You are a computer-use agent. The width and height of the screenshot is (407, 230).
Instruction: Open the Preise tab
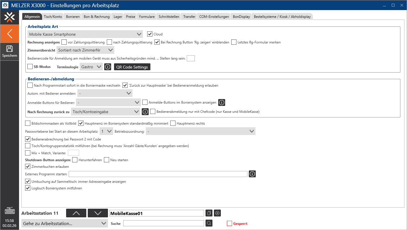point(130,17)
